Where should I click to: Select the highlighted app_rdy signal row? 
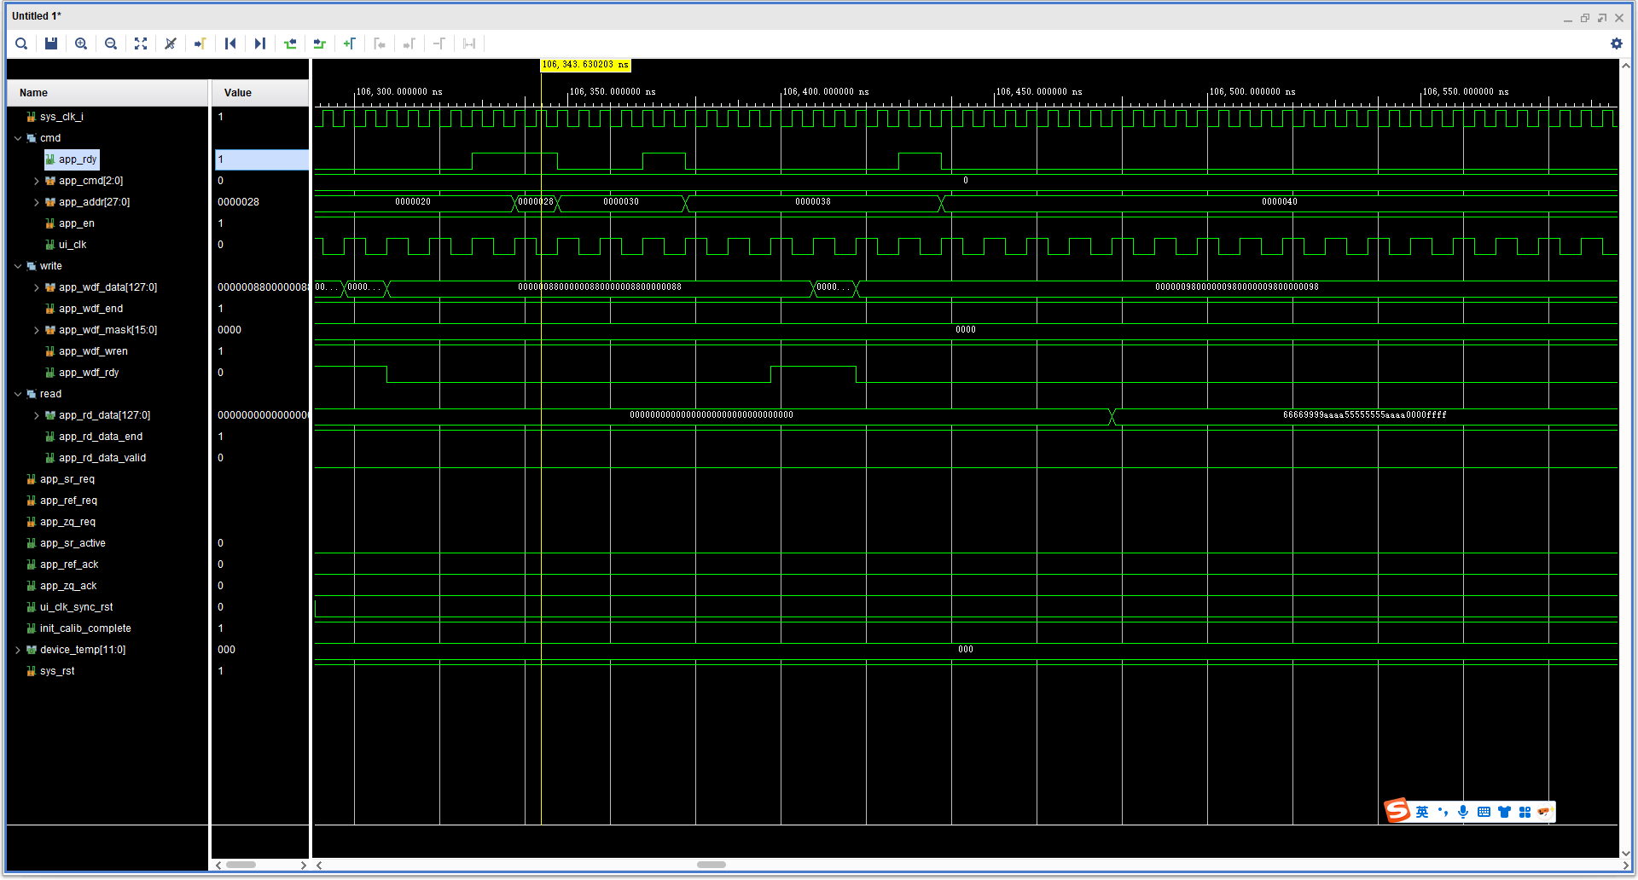click(x=72, y=159)
